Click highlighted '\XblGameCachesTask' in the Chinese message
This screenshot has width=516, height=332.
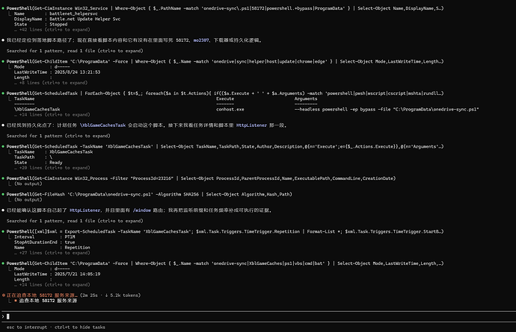tap(102, 125)
